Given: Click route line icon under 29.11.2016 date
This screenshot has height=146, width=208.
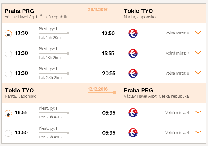Looking at the screenshot, I should [102, 13].
